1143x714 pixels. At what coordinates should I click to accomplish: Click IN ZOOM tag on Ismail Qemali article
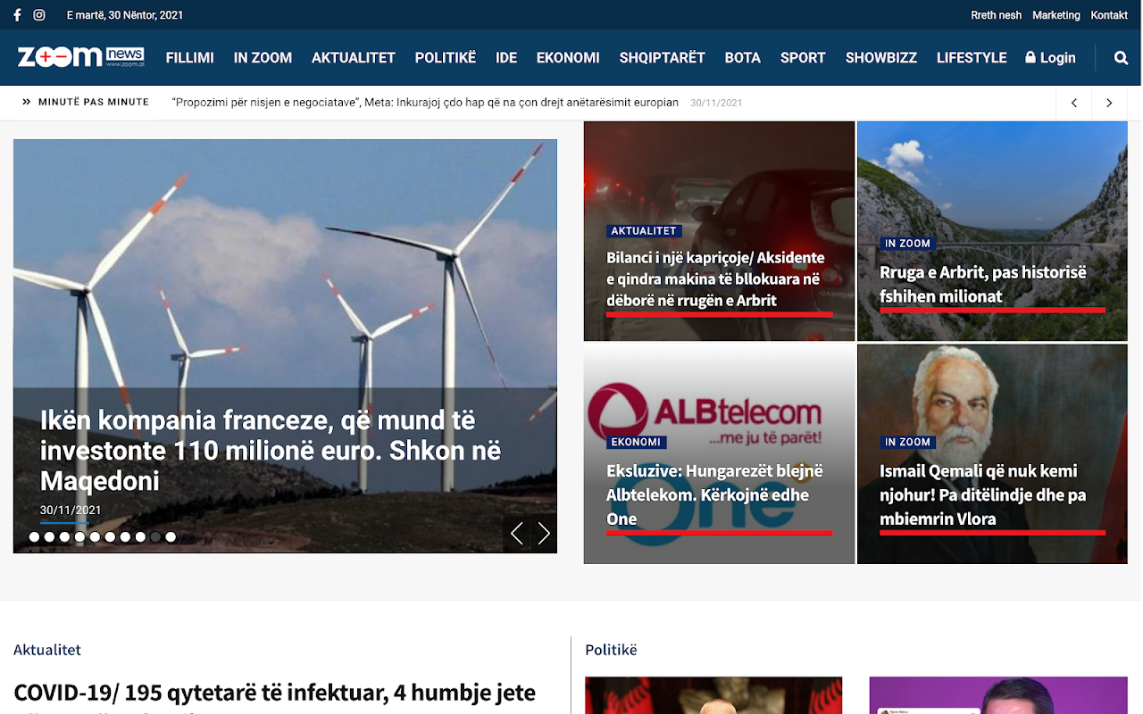point(908,443)
